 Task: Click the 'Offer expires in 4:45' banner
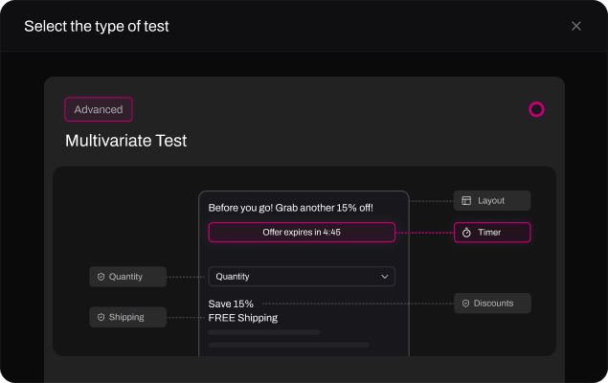tap(301, 232)
